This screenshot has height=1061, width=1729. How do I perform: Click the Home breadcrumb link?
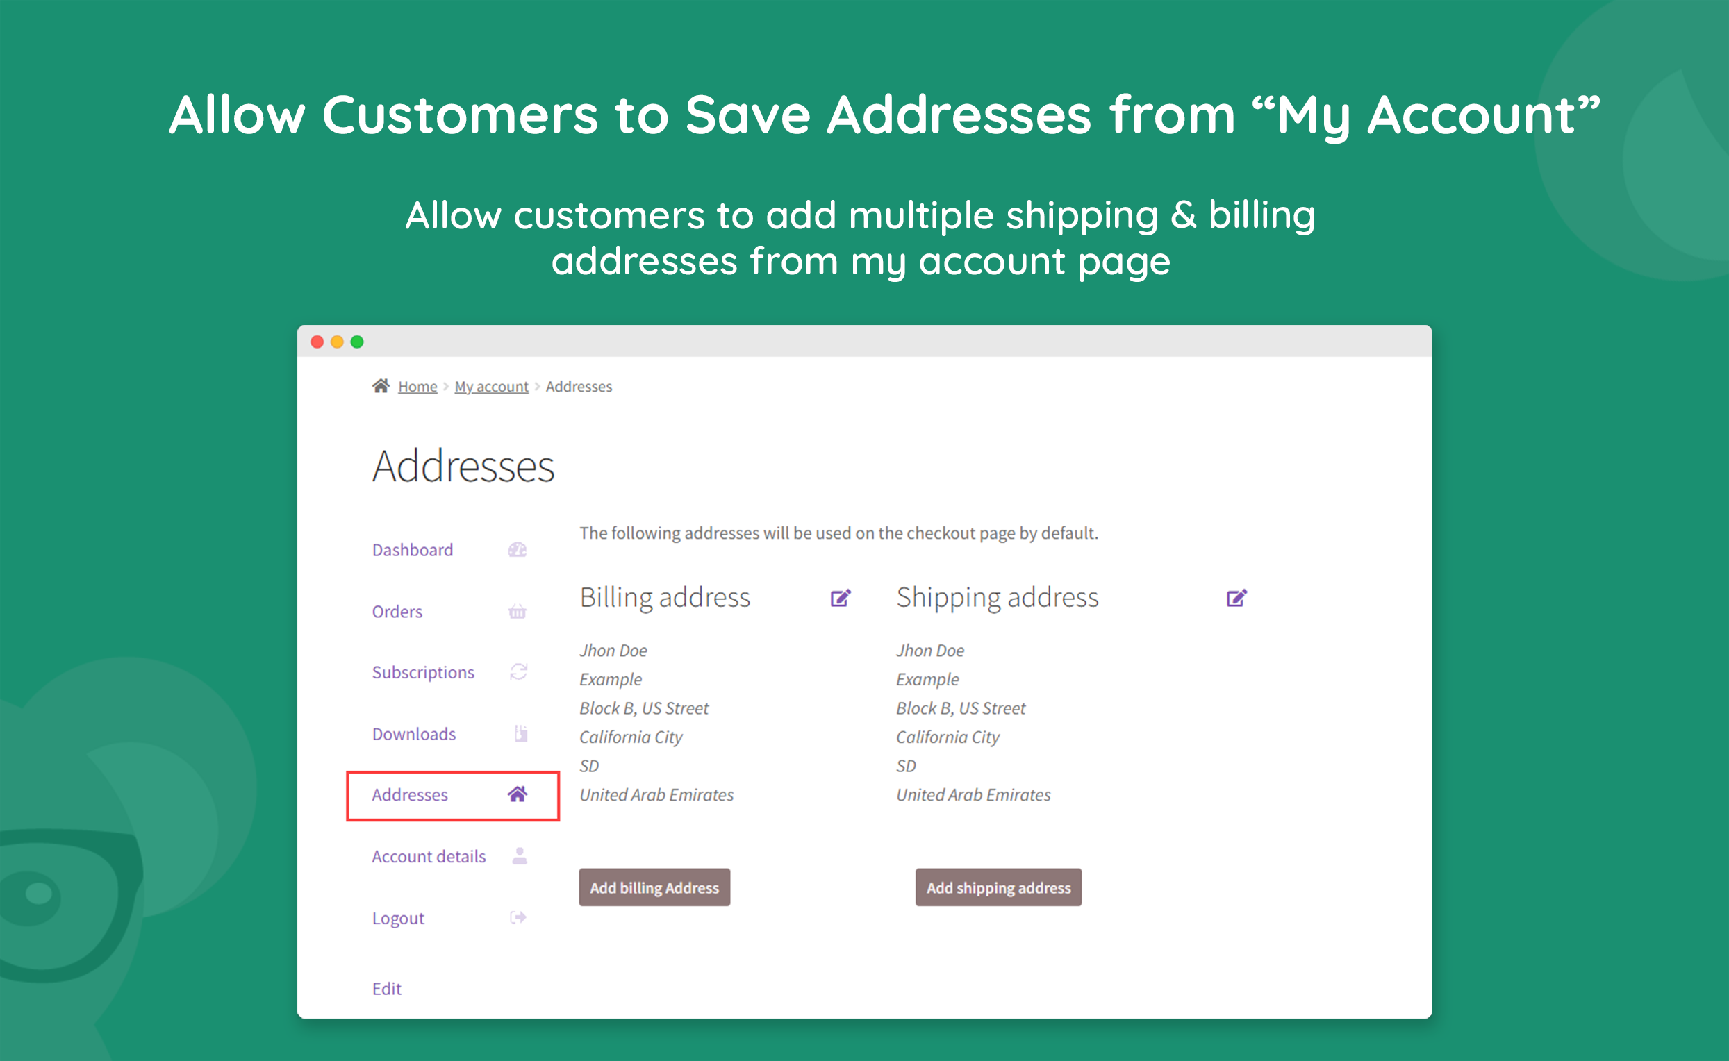coord(417,387)
